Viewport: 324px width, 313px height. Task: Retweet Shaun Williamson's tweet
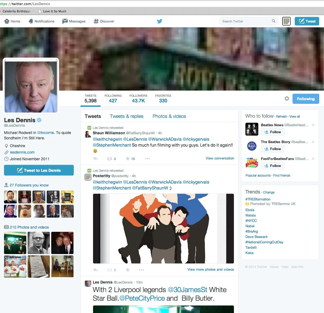click(x=109, y=159)
